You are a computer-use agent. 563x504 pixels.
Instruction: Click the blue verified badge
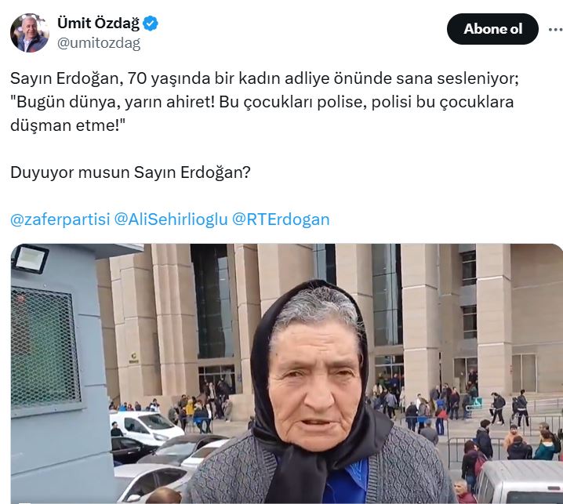point(150,24)
